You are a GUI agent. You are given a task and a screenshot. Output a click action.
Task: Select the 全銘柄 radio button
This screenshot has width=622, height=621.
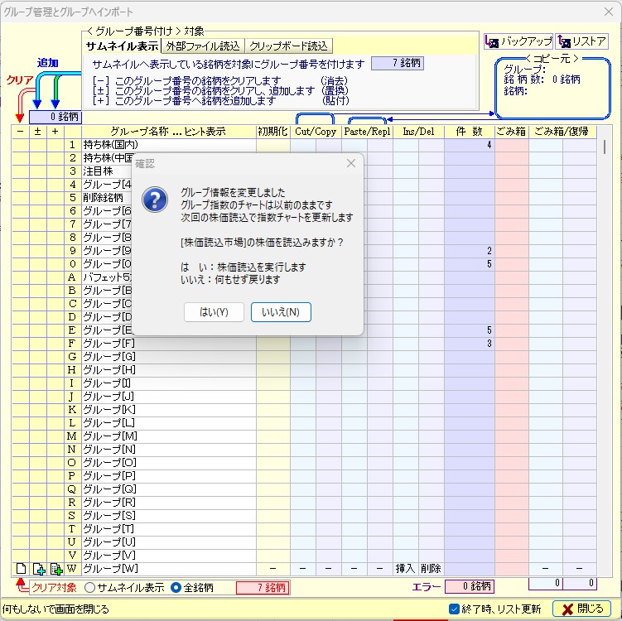176,588
